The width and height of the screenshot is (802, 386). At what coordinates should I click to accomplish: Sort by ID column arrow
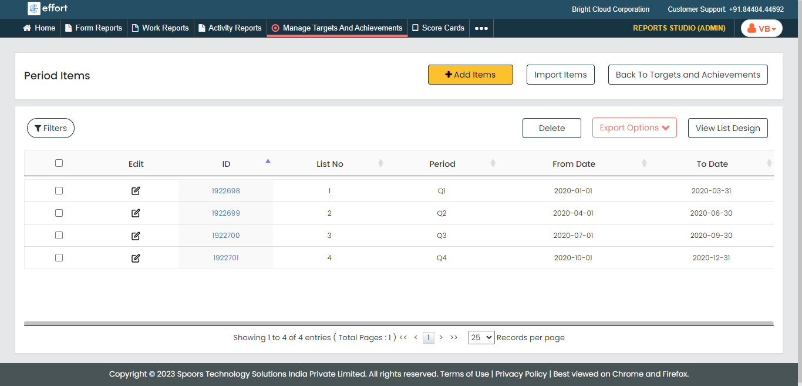(268, 161)
